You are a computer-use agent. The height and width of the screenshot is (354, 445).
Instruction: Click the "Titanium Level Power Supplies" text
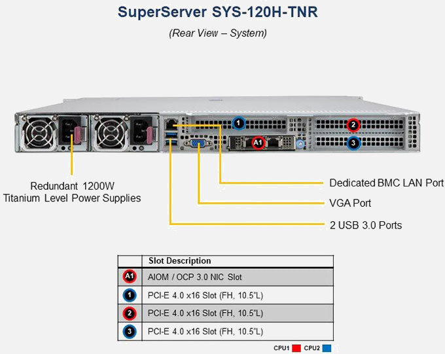pyautogui.click(x=72, y=198)
